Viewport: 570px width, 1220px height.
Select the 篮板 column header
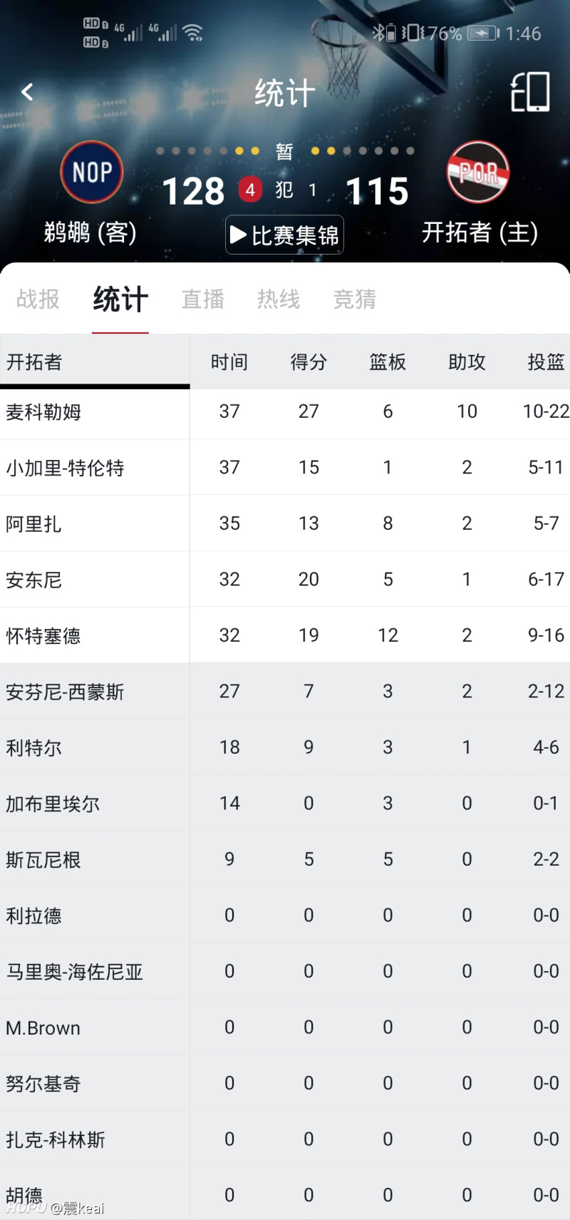[x=388, y=362]
